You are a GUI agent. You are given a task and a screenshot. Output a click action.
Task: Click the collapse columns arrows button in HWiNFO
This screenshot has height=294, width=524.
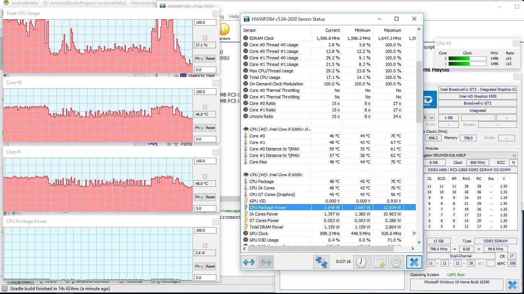coord(266,262)
